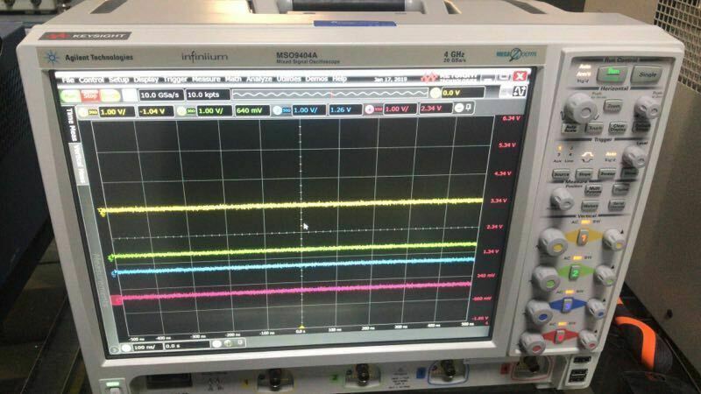Viewport: 701px width, 394px height.
Task: Click the Single acquisition toolbar button
Action: point(110,95)
